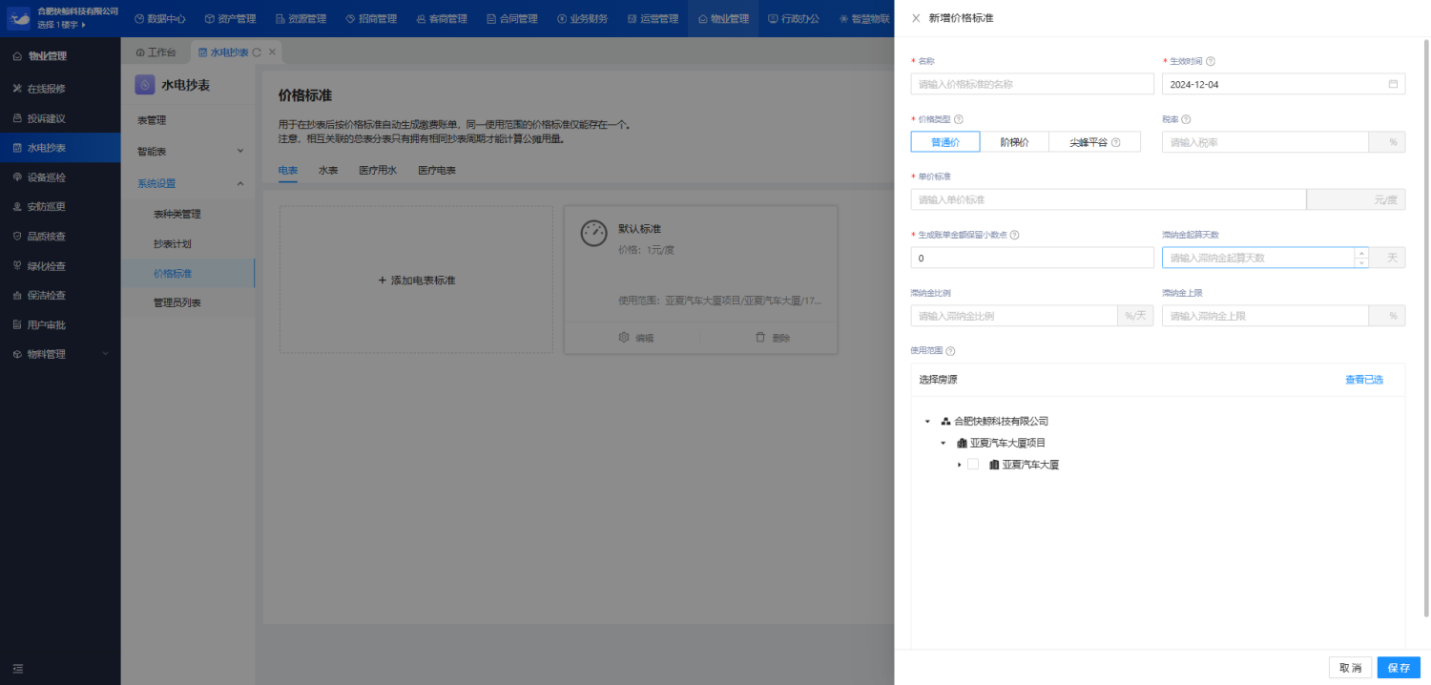Focus the 滞纳金比例 input field

click(1014, 316)
